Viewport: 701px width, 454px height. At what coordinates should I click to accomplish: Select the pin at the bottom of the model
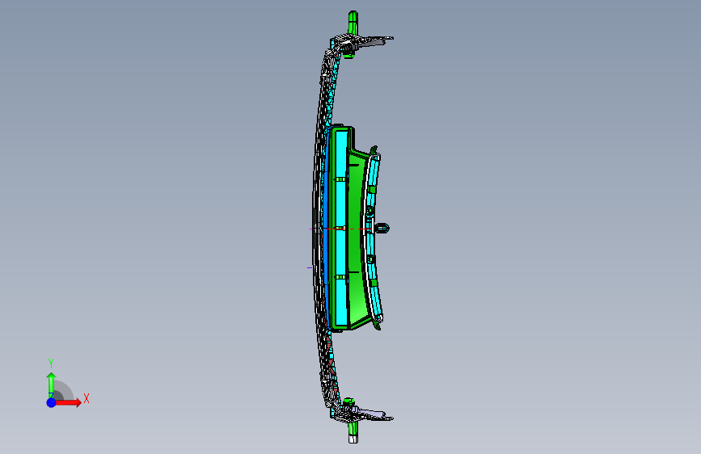click(353, 432)
